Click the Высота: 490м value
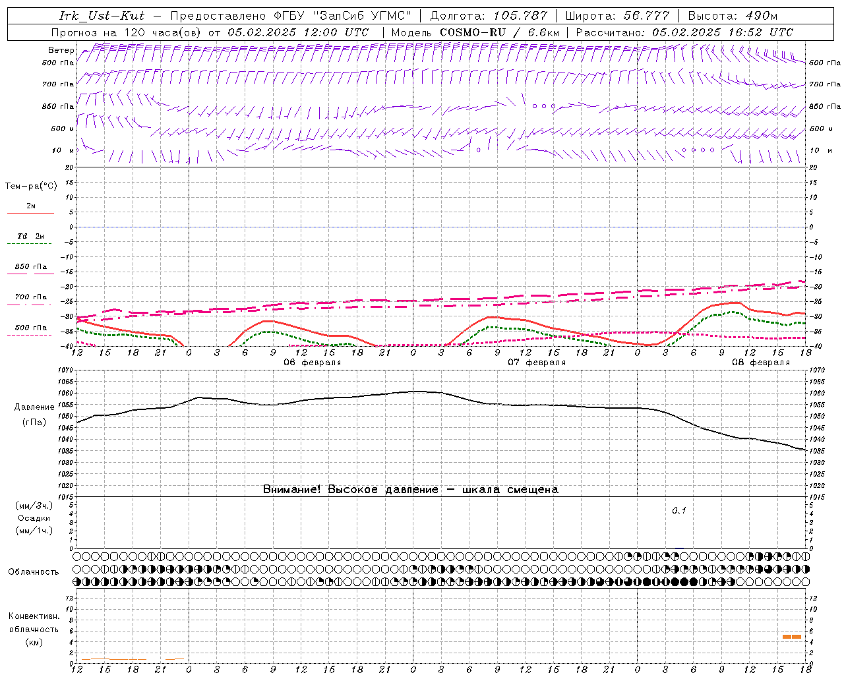The width and height of the screenshot is (844, 675). [x=733, y=16]
